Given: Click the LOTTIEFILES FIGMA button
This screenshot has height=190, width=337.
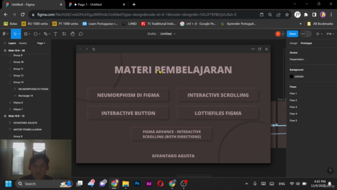Looking at the screenshot, I should (218, 113).
